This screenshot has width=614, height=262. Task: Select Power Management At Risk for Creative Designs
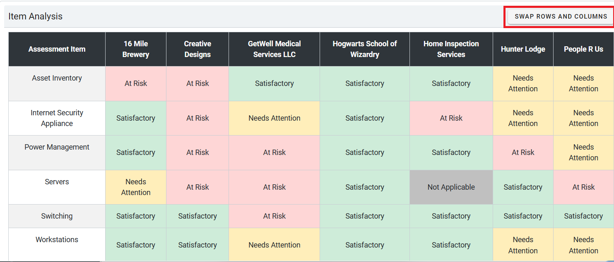(x=197, y=152)
